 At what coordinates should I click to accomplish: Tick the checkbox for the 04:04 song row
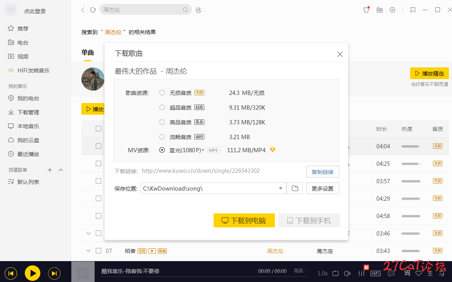(x=98, y=146)
